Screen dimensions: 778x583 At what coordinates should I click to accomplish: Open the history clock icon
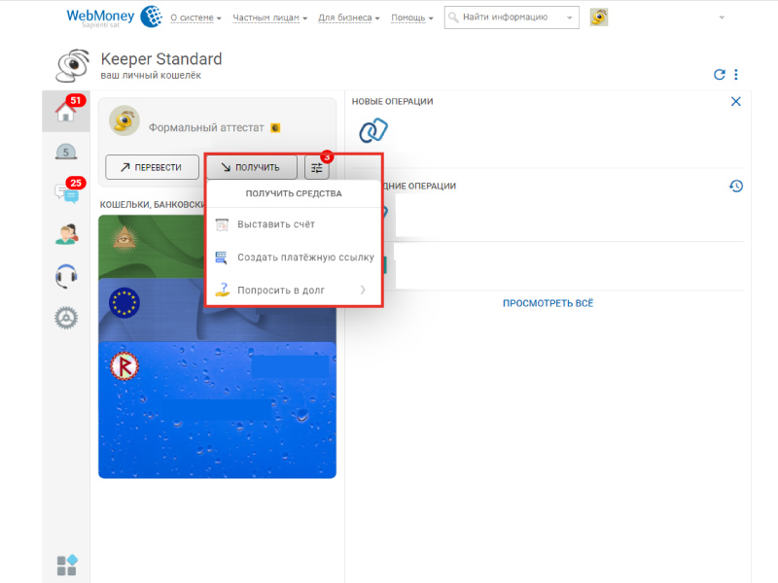(736, 186)
